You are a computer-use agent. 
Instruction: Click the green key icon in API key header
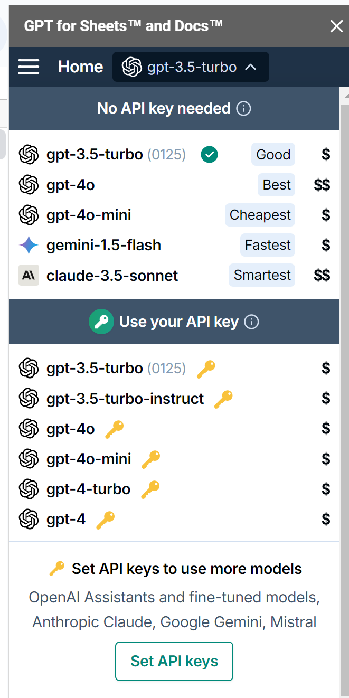[101, 322]
